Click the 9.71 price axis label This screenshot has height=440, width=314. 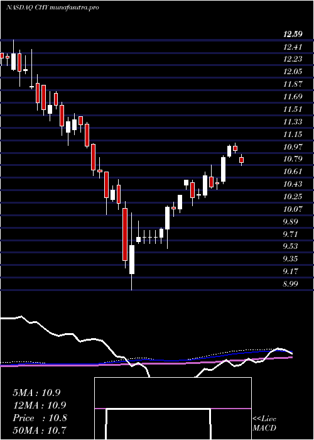[290, 234]
